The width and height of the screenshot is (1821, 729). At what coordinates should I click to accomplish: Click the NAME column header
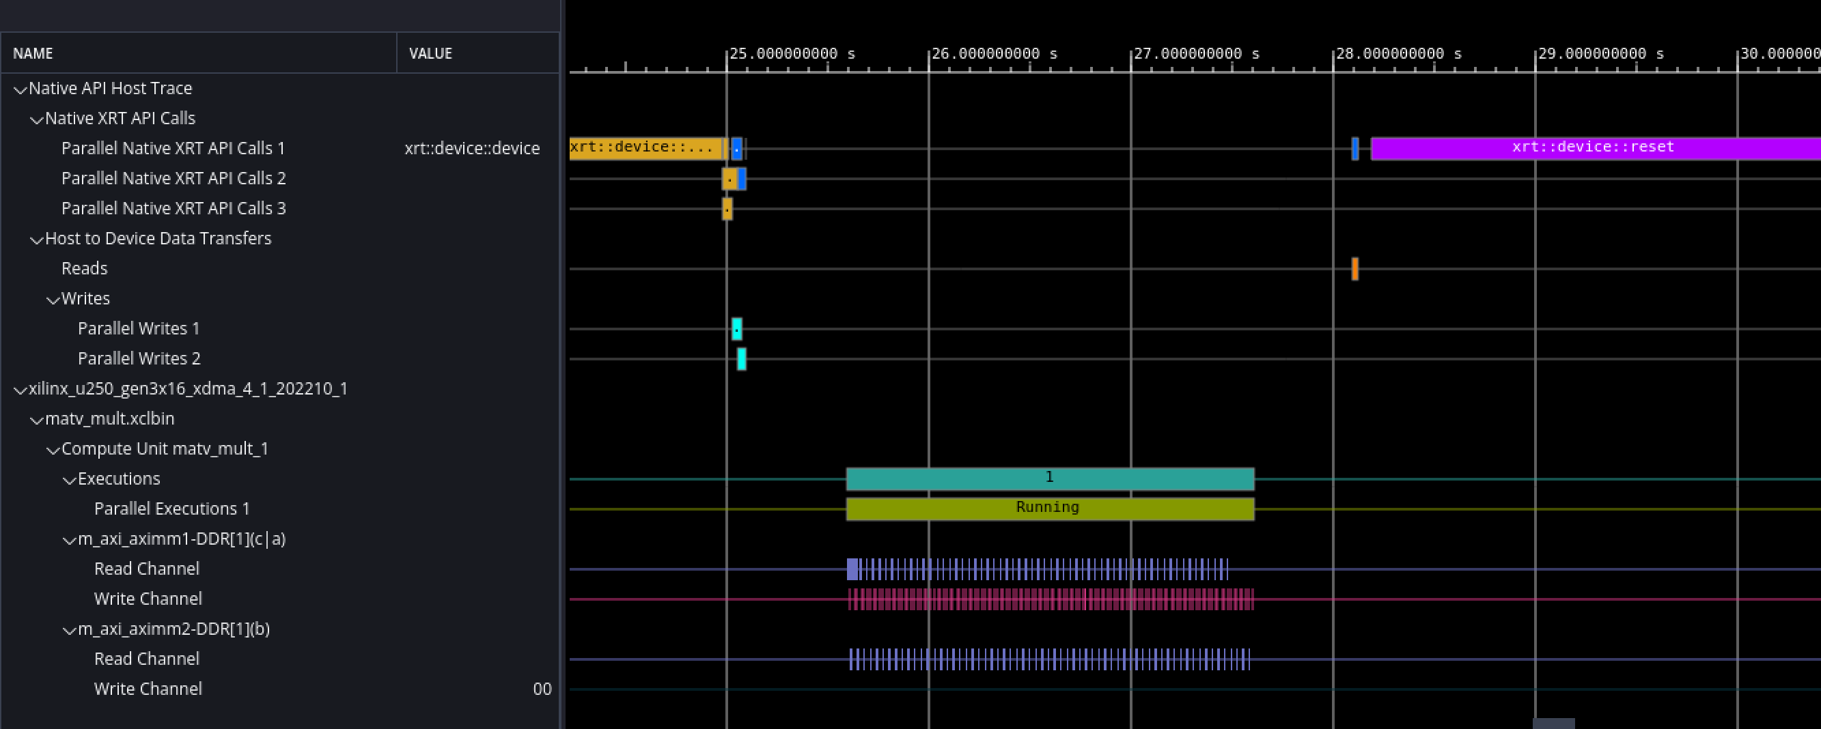(199, 53)
